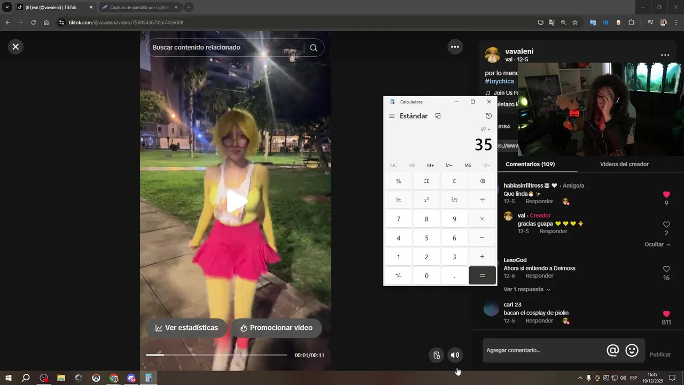Open File Explorer from the taskbar

click(x=61, y=378)
